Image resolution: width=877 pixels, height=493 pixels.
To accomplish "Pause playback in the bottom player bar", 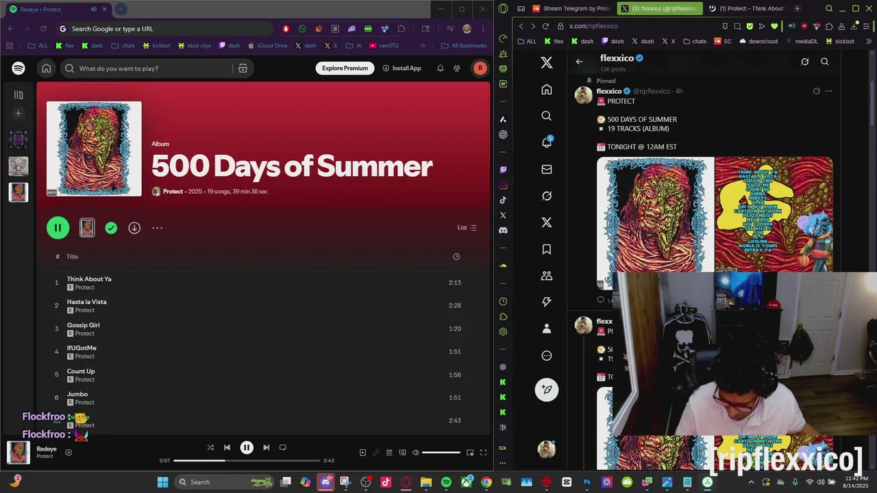I will click(247, 447).
